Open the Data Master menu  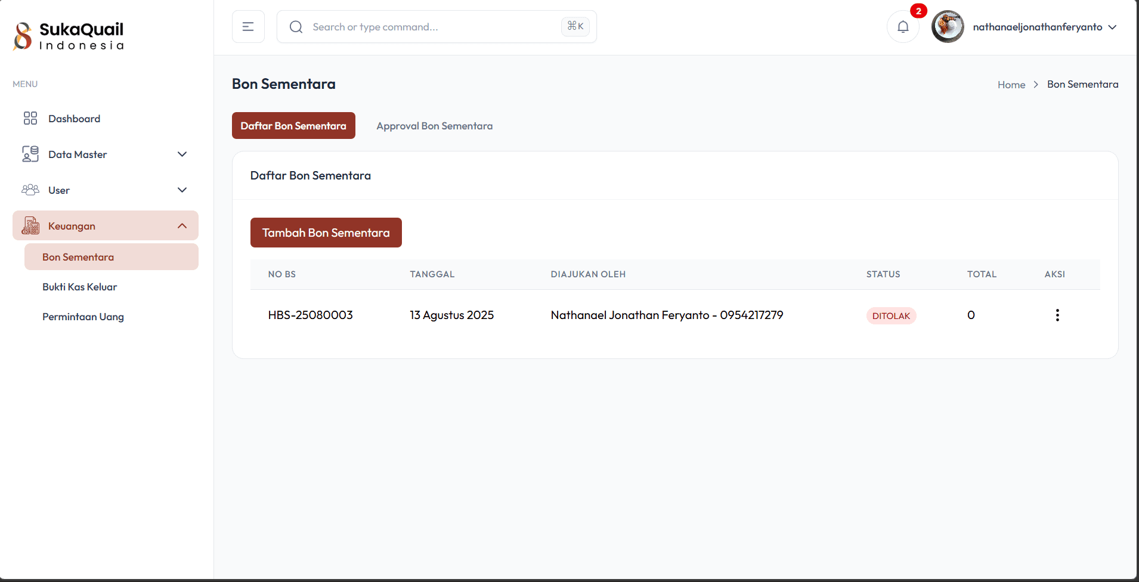[106, 154]
